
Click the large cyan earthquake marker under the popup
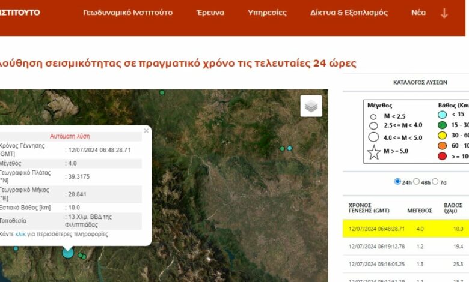(x=68, y=253)
